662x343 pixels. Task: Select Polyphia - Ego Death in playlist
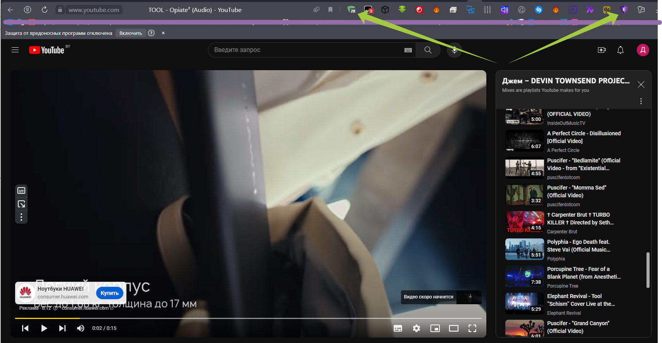[x=578, y=246]
